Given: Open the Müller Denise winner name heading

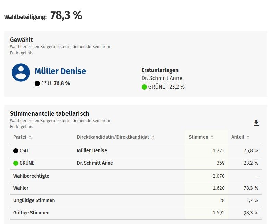Looking at the screenshot, I should tap(60, 71).
